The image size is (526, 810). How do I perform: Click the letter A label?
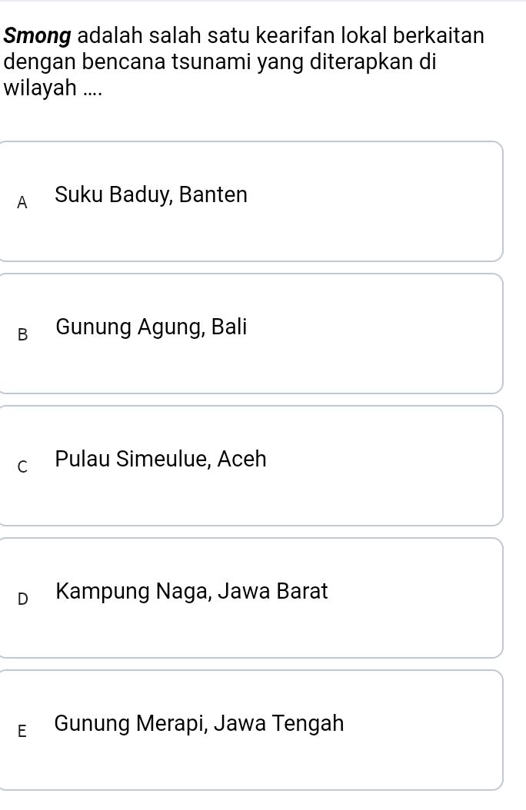(22, 203)
